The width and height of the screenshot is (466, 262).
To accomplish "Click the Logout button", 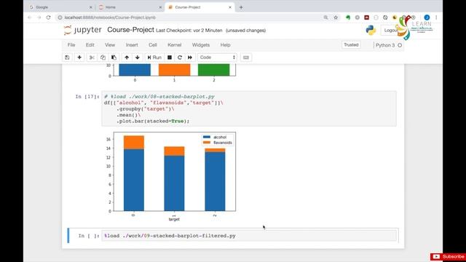I will coord(390,31).
